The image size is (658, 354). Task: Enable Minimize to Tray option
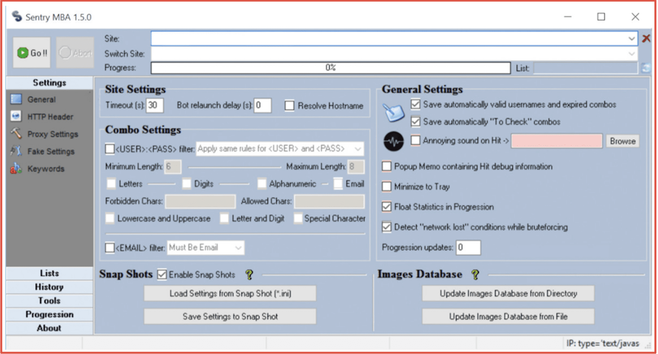point(387,186)
